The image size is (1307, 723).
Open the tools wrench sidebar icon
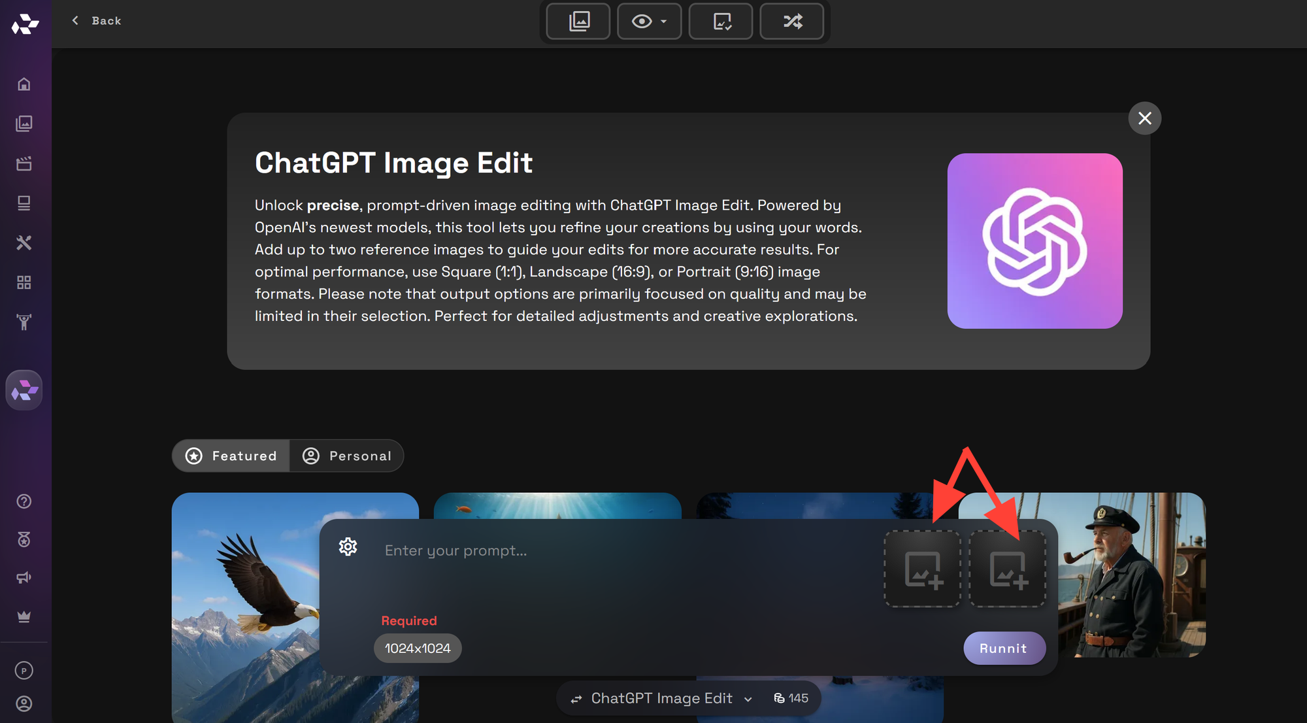pos(24,243)
